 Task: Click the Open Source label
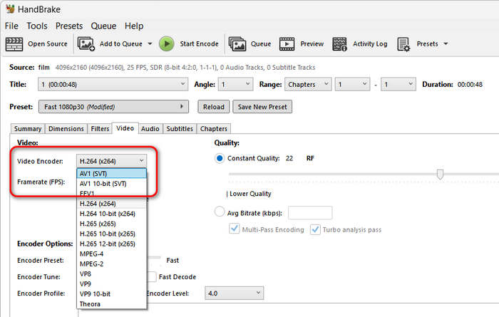48,44
